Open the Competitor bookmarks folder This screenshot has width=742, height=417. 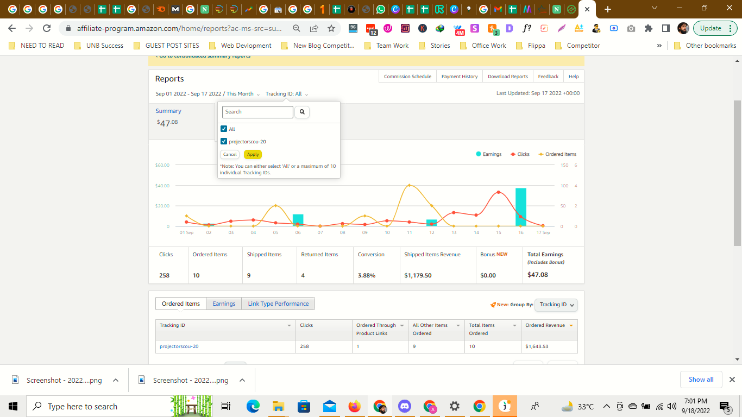click(577, 46)
